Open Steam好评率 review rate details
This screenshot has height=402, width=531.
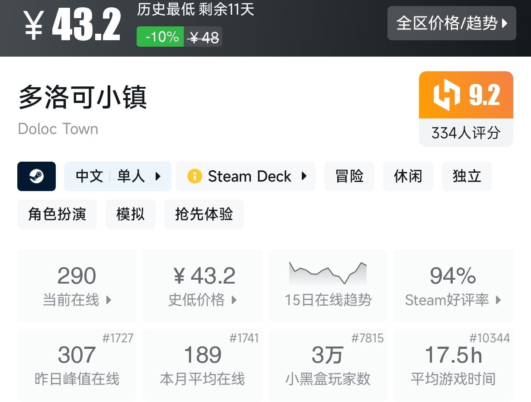(453, 286)
